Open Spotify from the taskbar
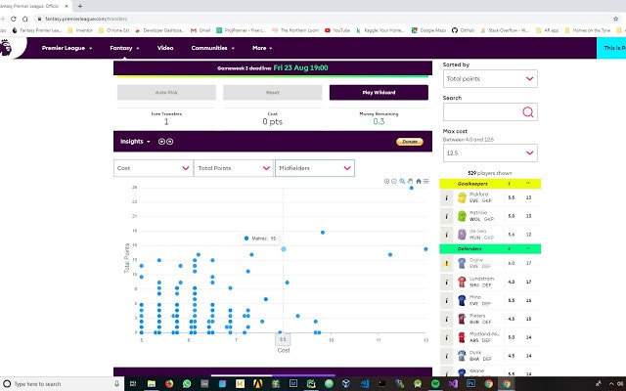The image size is (626, 391). point(435,384)
